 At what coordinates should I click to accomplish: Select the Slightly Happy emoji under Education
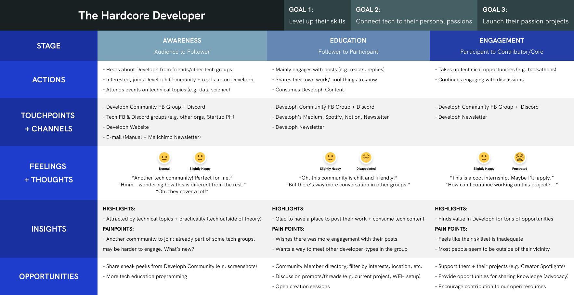[x=330, y=158]
